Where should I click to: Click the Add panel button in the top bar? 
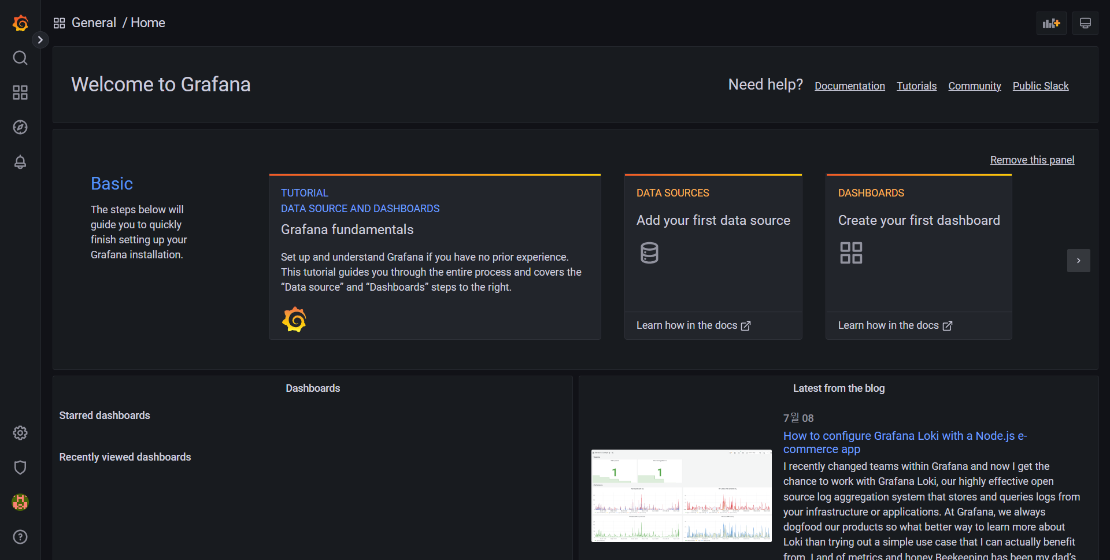(1051, 23)
